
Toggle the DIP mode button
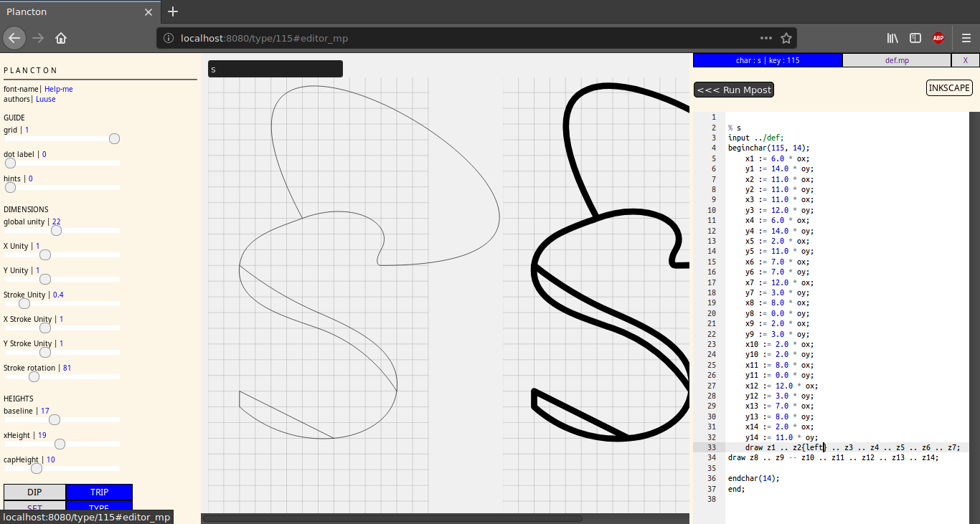point(34,492)
